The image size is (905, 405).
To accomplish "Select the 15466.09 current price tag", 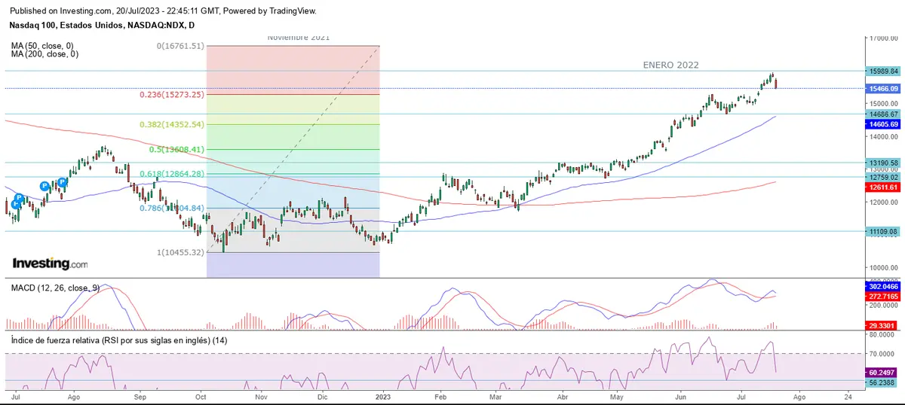I will point(883,89).
